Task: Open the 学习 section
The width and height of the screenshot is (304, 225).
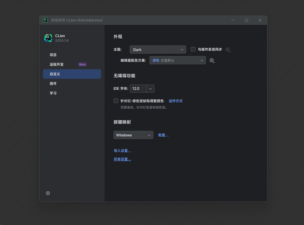Action: tap(53, 93)
